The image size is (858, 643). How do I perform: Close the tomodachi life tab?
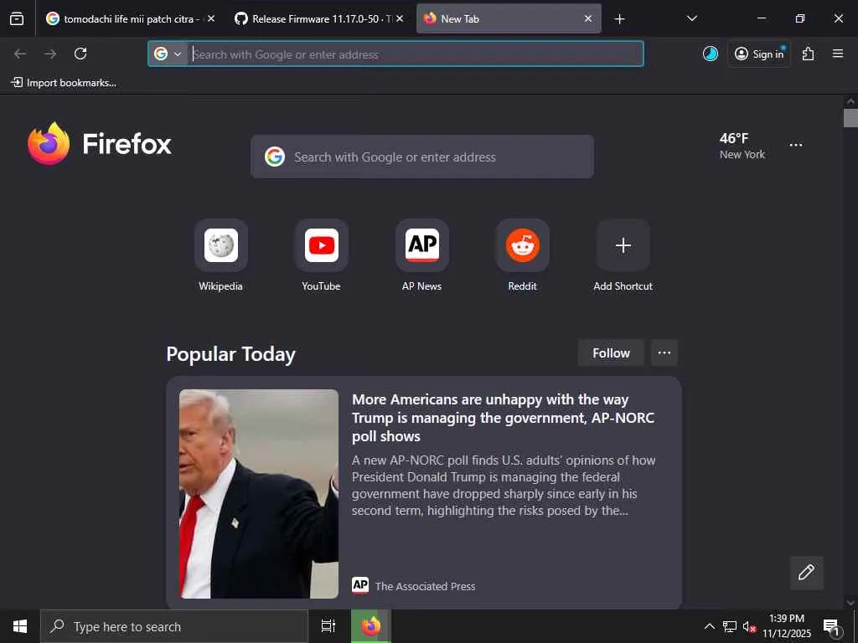click(x=211, y=18)
